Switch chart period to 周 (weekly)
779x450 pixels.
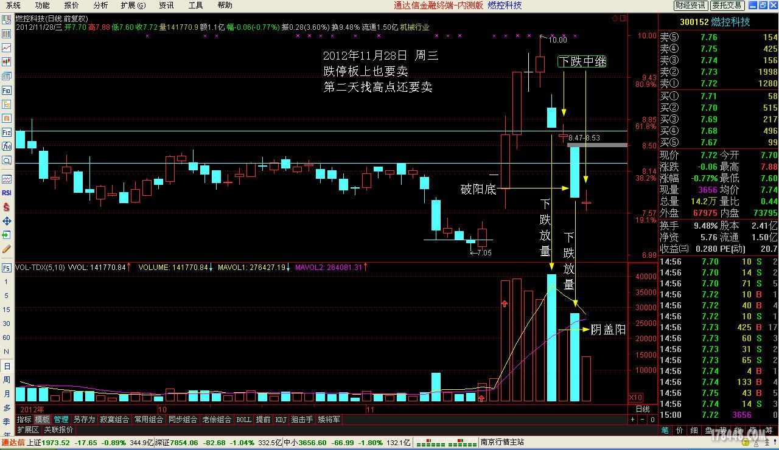[x=7, y=380]
